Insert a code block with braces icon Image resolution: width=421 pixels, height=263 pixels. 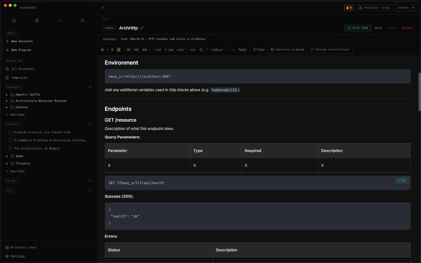201,50
